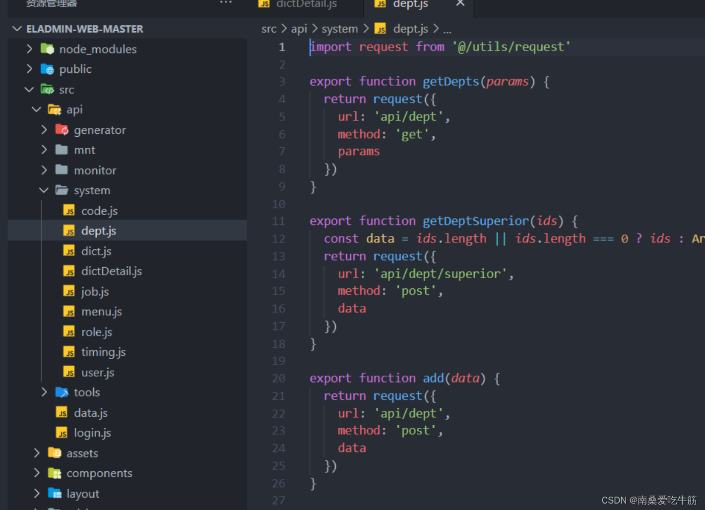Click the JS icon beside menu.js
Viewport: 705px width, 510px height.
coord(69,312)
